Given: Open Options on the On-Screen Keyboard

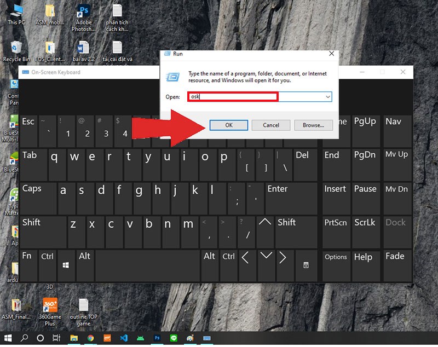Looking at the screenshot, I should (x=336, y=265).
